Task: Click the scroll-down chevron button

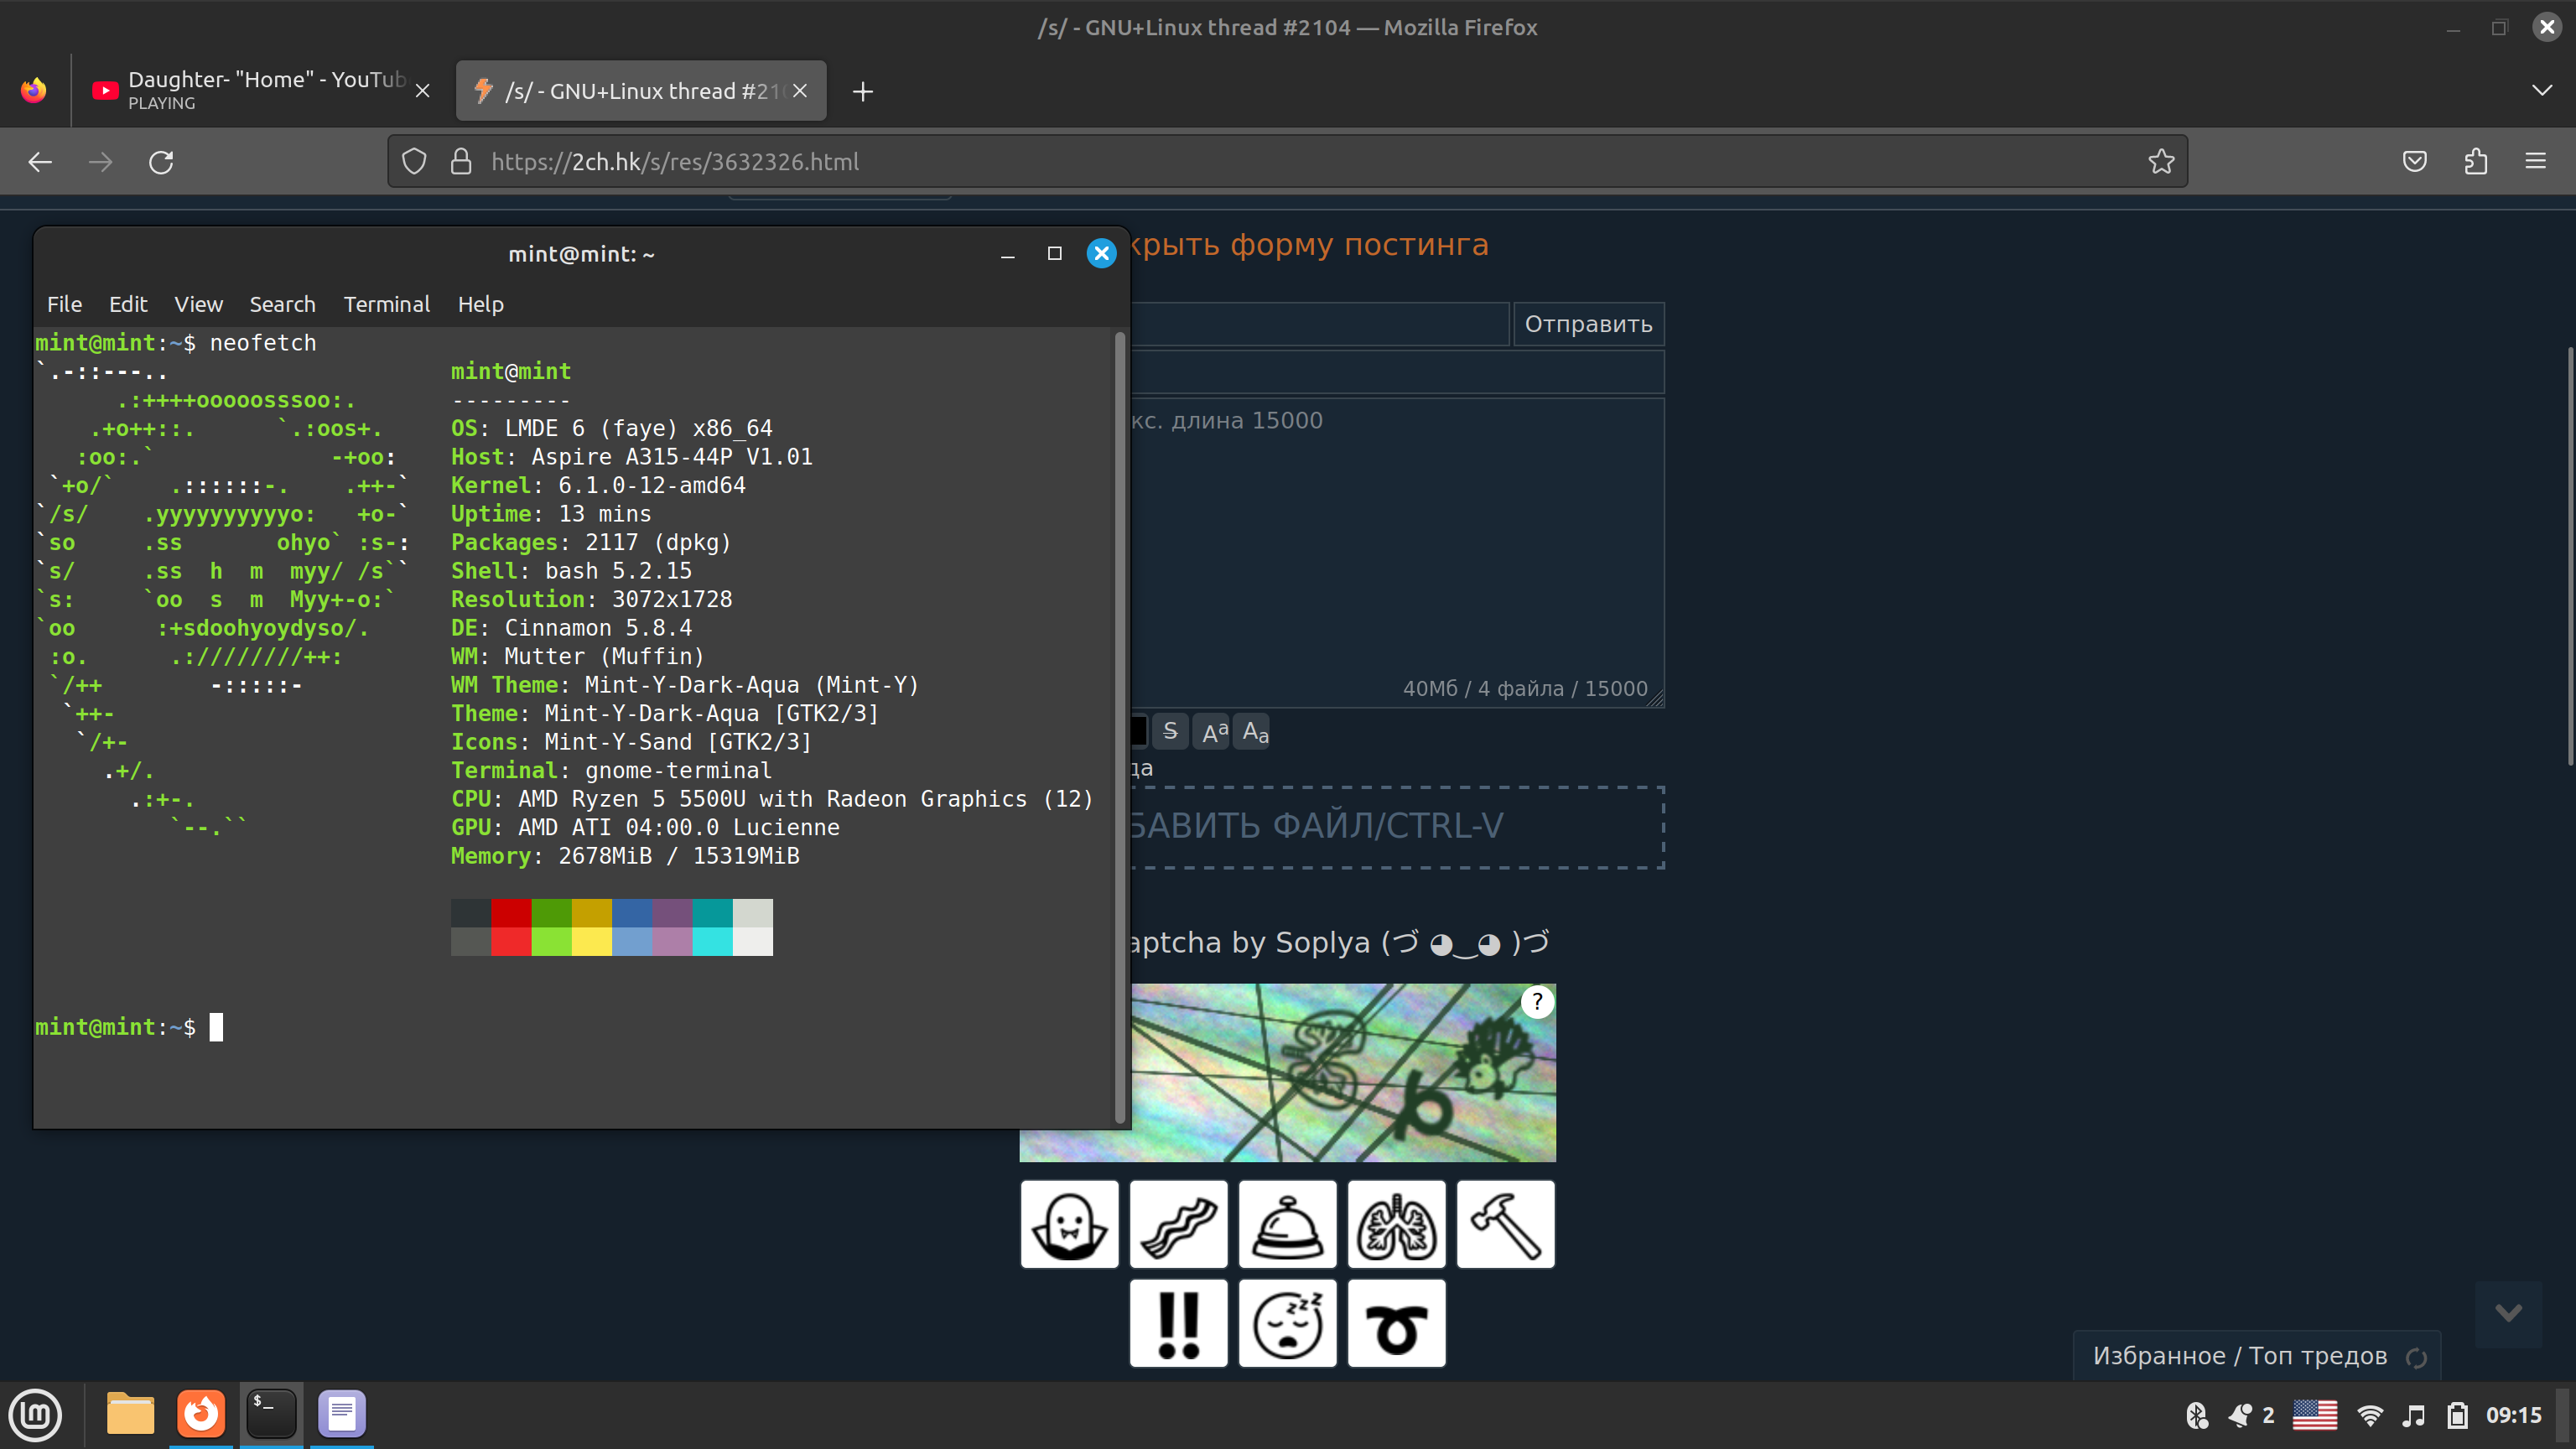Action: tap(2507, 1312)
